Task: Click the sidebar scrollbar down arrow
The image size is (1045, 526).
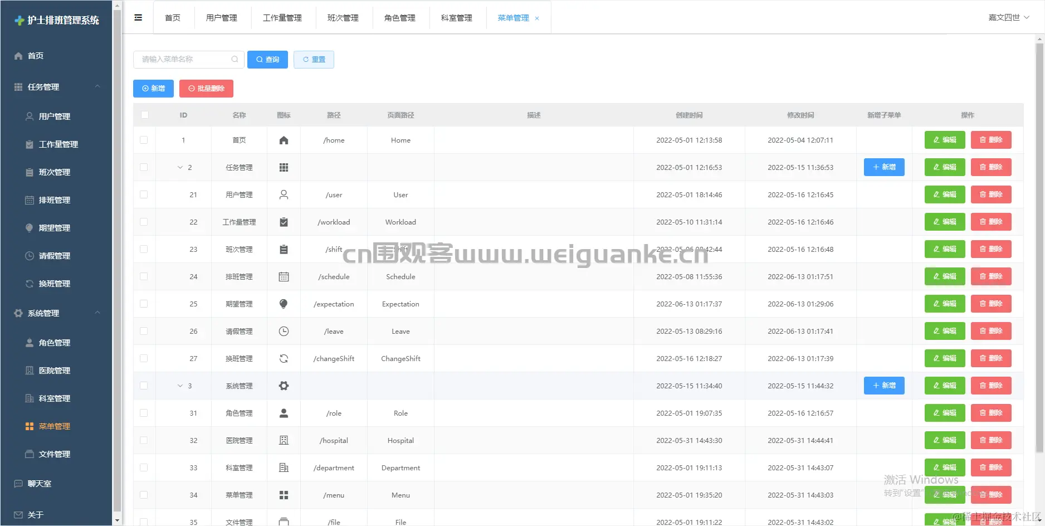Action: pos(116,520)
